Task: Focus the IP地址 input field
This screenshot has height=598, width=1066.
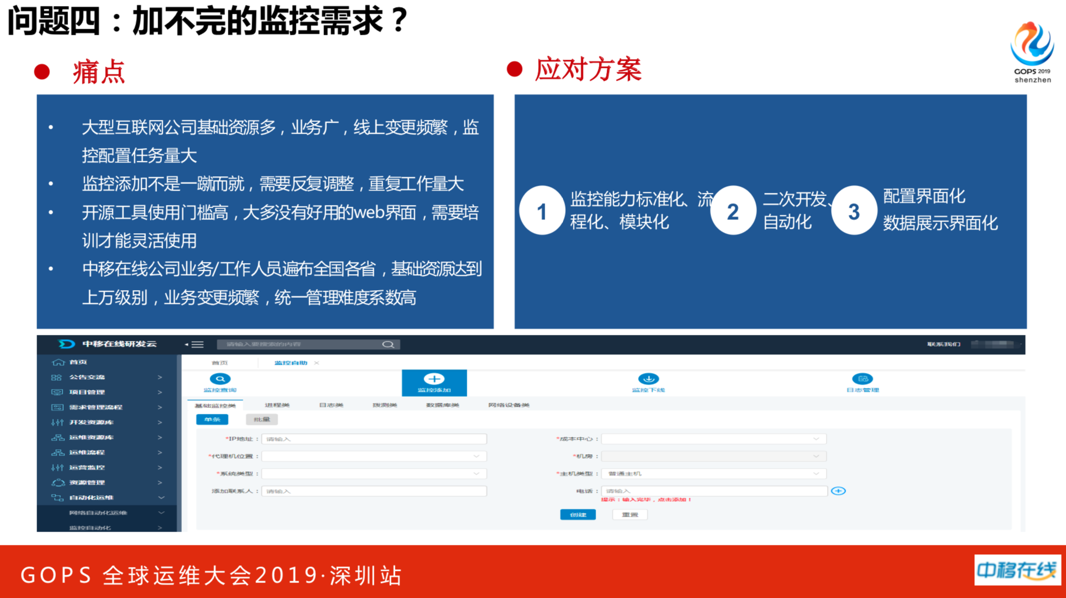Action: [374, 439]
